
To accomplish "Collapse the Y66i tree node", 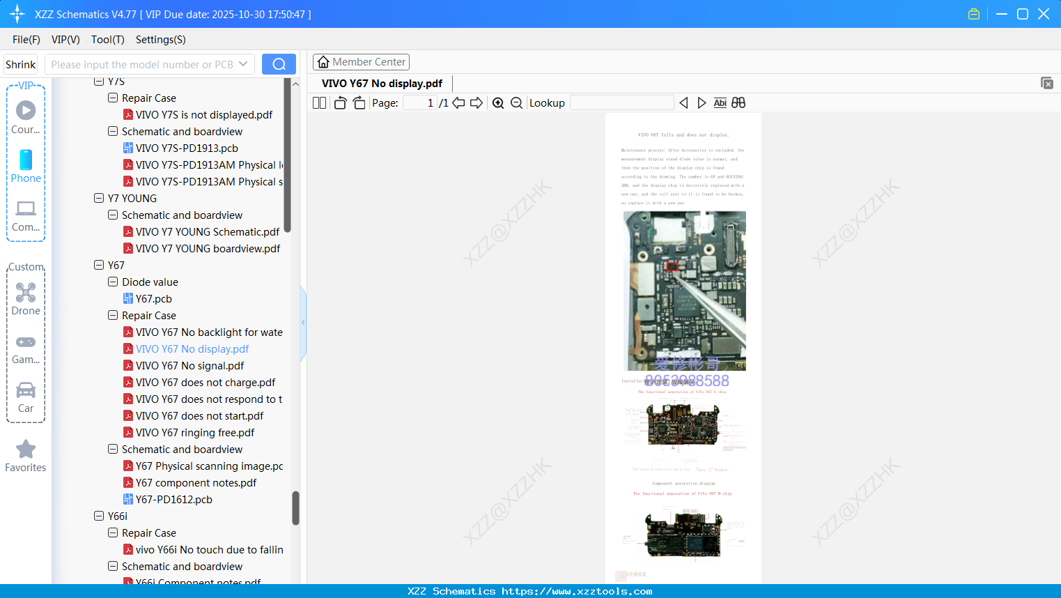I will [99, 516].
